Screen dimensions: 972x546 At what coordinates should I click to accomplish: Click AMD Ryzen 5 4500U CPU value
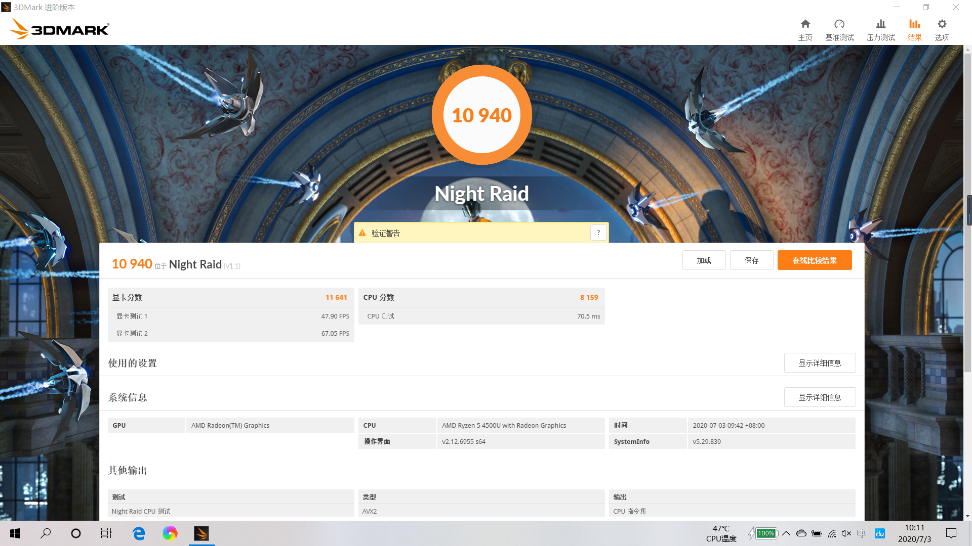tap(504, 425)
